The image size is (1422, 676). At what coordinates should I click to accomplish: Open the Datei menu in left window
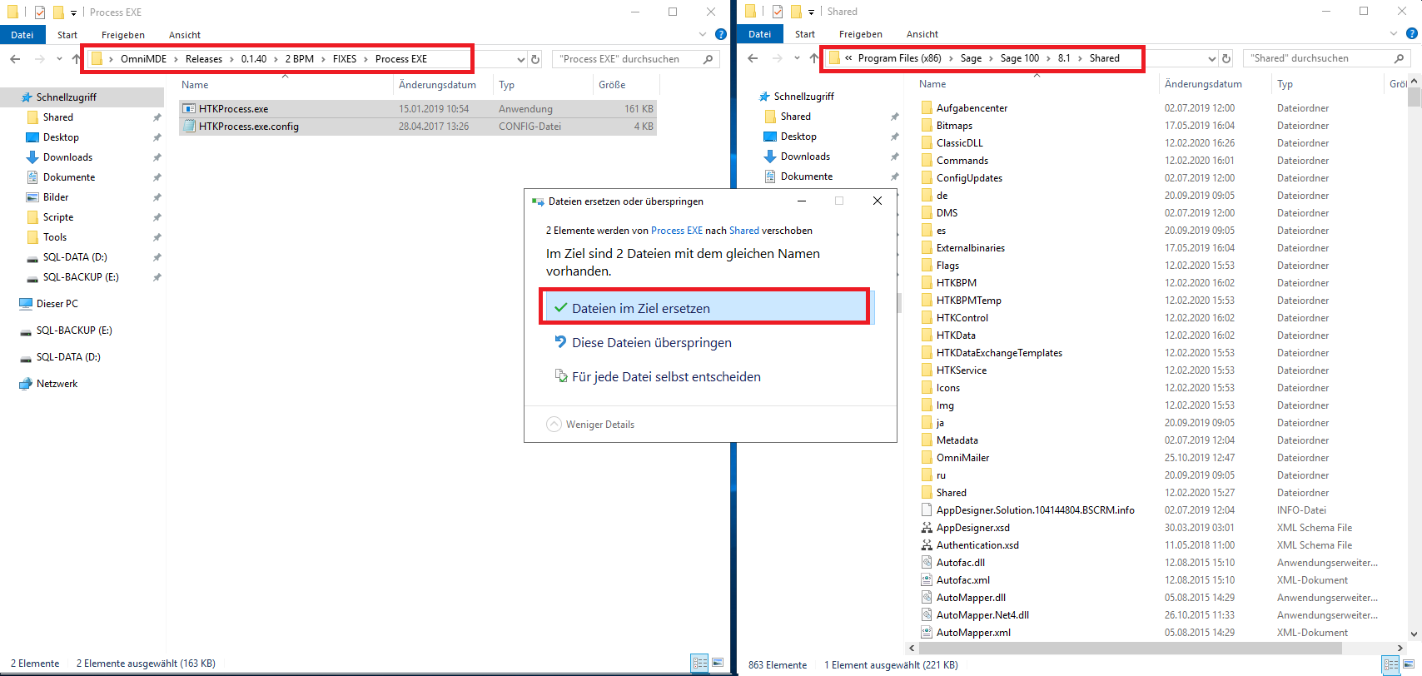pos(22,35)
